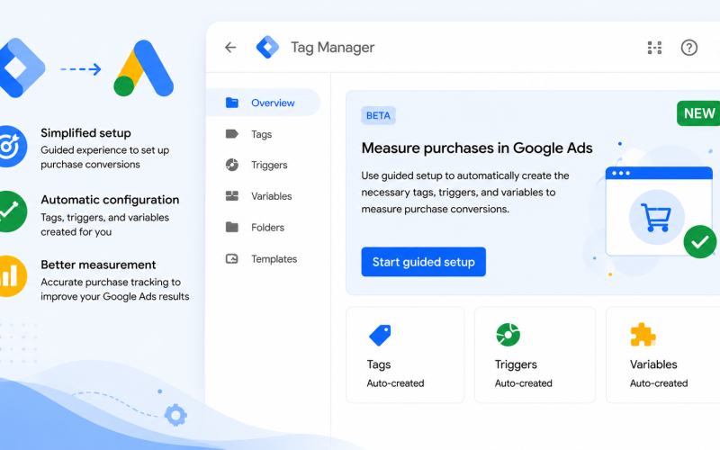
Task: Click the Measure purchases in Google Ads heading
Action: pos(477,148)
